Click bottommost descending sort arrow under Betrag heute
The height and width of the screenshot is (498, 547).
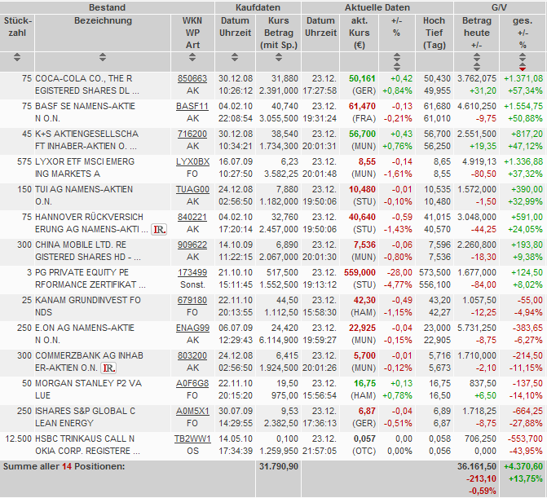[x=477, y=69]
